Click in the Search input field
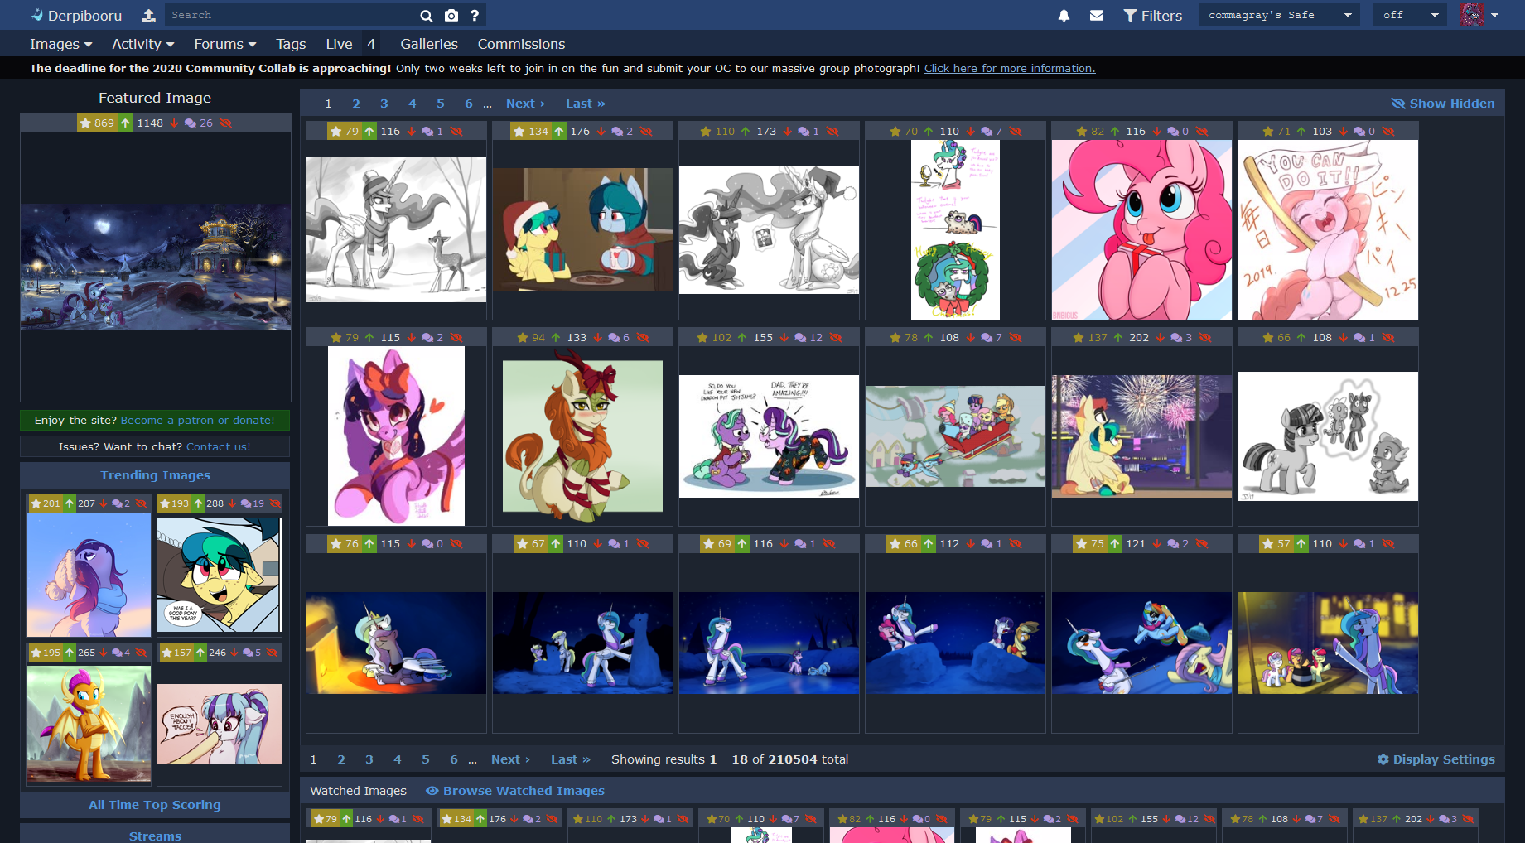 pos(290,15)
